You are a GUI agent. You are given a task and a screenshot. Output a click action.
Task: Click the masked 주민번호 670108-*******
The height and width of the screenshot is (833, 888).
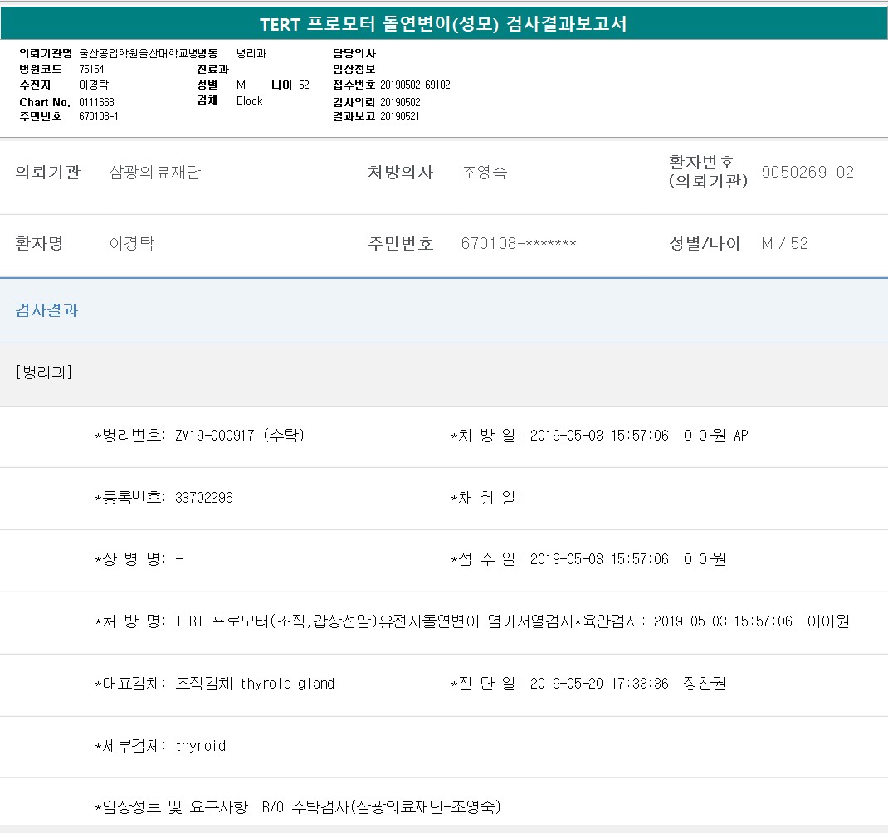tap(518, 244)
